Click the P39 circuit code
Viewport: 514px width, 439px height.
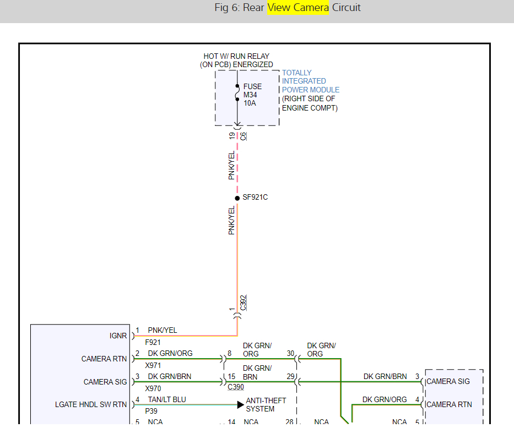coord(151,411)
